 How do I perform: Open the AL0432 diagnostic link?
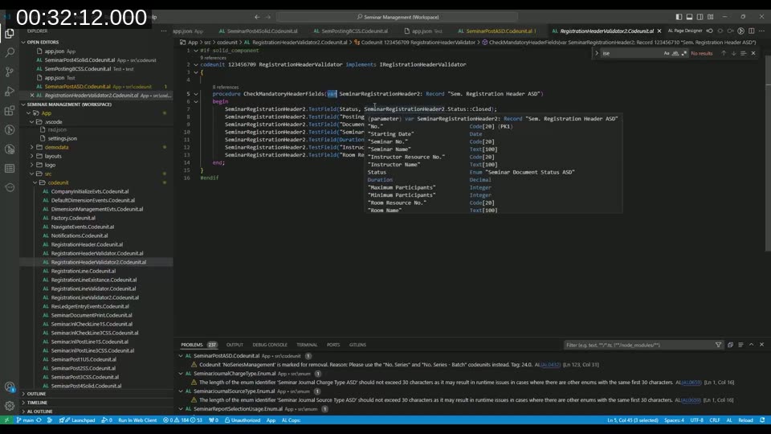[x=550, y=365]
